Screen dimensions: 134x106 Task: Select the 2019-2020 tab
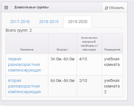(78, 22)
